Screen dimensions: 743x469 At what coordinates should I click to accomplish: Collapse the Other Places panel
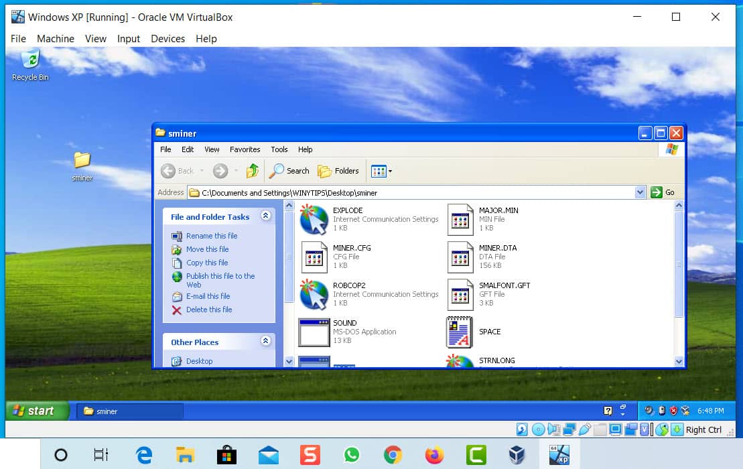pos(266,341)
